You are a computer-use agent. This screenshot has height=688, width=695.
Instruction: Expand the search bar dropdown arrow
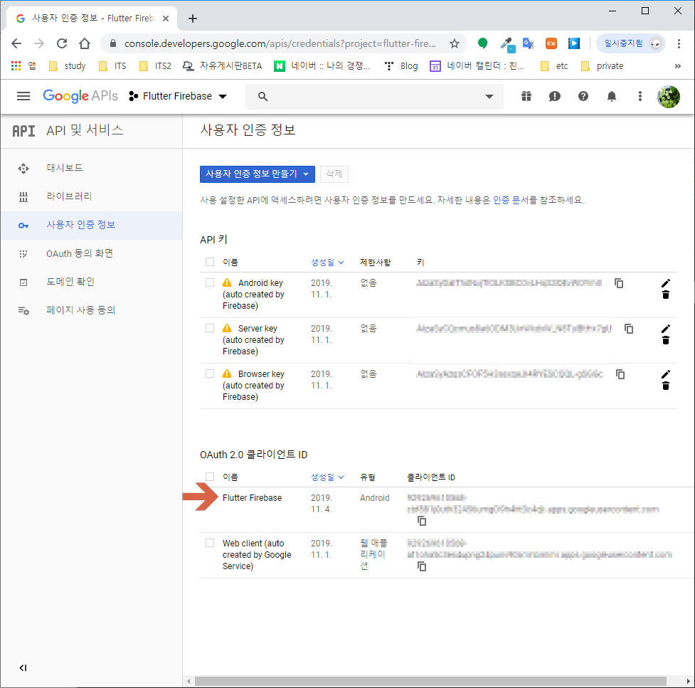(x=489, y=96)
